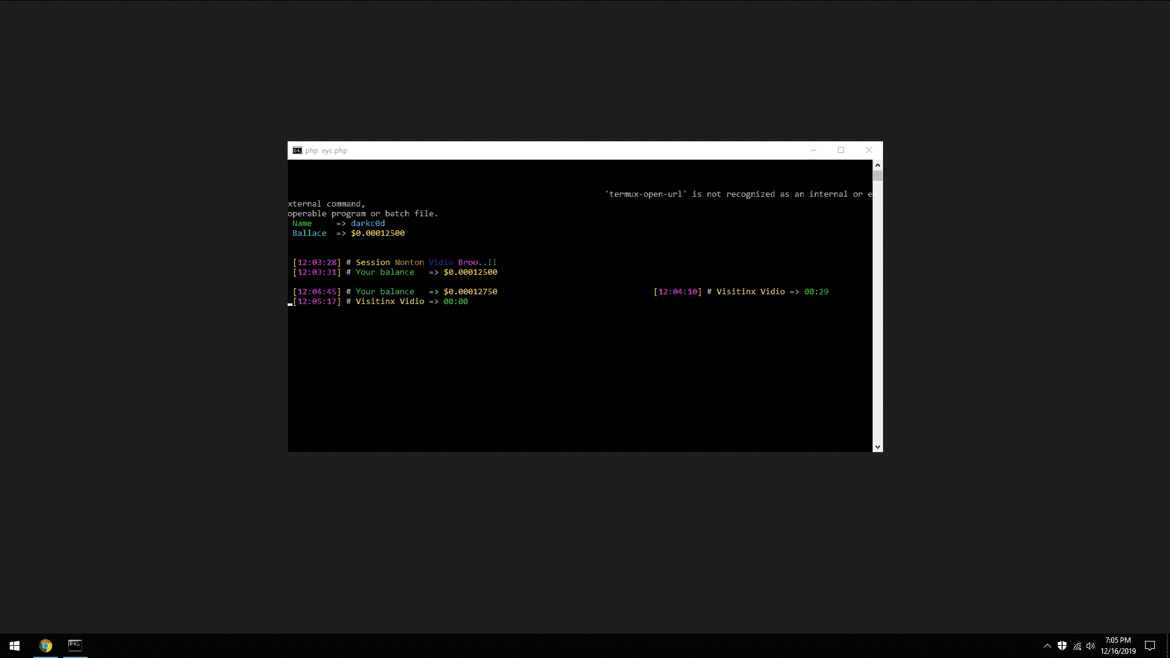Click the timestamp '[12:04:45]'

point(317,292)
